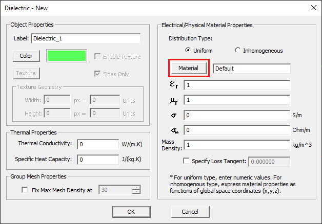The width and height of the screenshot is (322, 224).
Task: Click the relative permeability input field
Action: [237, 100]
